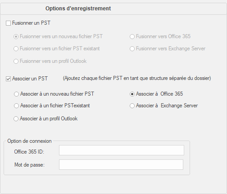Click the Ajoutez chaque fichier PST hint text
Viewport: 227px width, 194px height.
pyautogui.click(x=137, y=78)
